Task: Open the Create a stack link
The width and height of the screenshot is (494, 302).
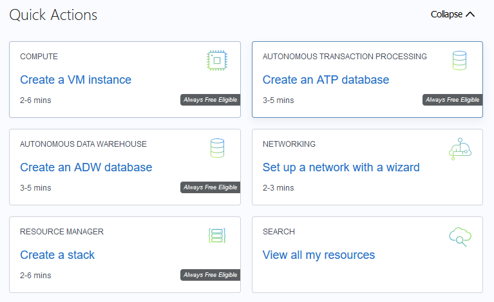Action: coord(57,255)
